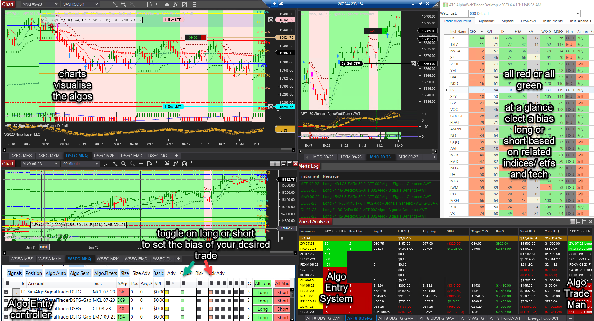The image size is (594, 321).
Task: Toggle crosshair cursor in top chart toolbar
Action: pyautogui.click(x=141, y=4)
